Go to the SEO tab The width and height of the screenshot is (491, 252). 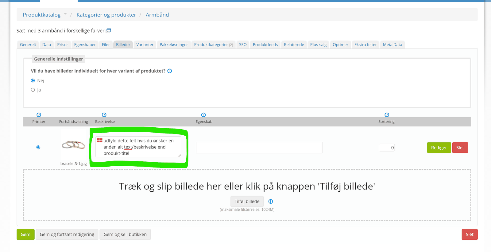[x=243, y=45]
